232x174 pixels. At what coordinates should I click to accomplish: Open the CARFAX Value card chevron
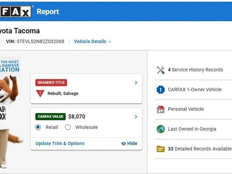tap(136, 117)
